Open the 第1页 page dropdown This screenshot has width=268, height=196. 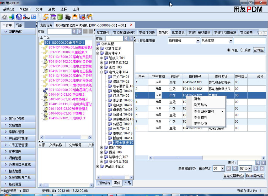click(x=250, y=169)
